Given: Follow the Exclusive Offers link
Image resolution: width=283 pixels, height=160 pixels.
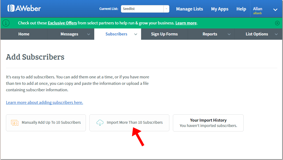Looking at the screenshot, I should coord(62,23).
